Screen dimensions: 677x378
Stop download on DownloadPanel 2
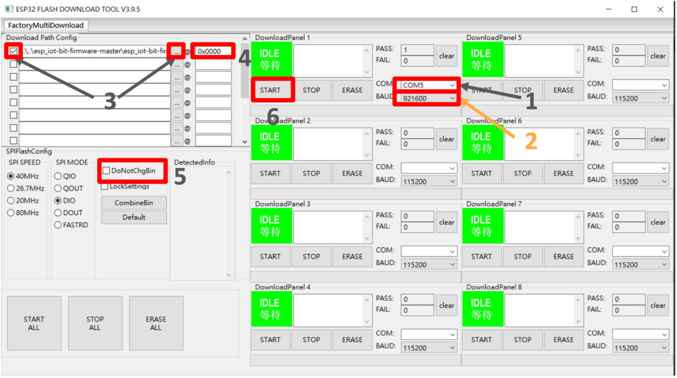(311, 173)
